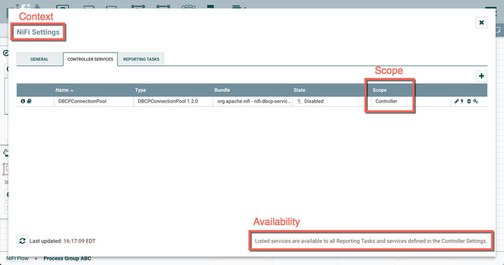Sort by the Scope column header
Viewport: 504px width, 265px height.
379,90
